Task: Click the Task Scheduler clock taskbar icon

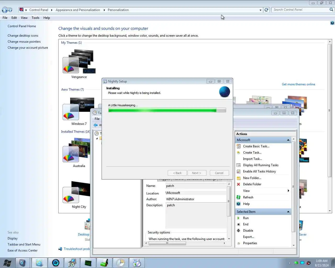Action: coord(121,263)
